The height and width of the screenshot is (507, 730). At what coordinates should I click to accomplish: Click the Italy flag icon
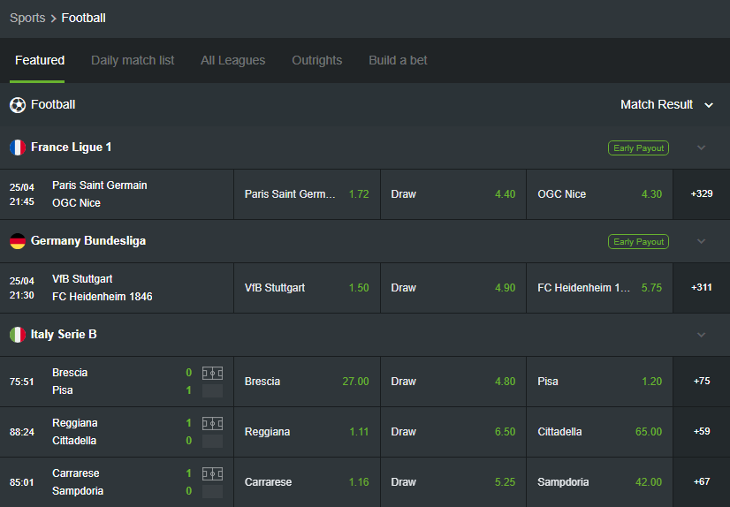[17, 335]
